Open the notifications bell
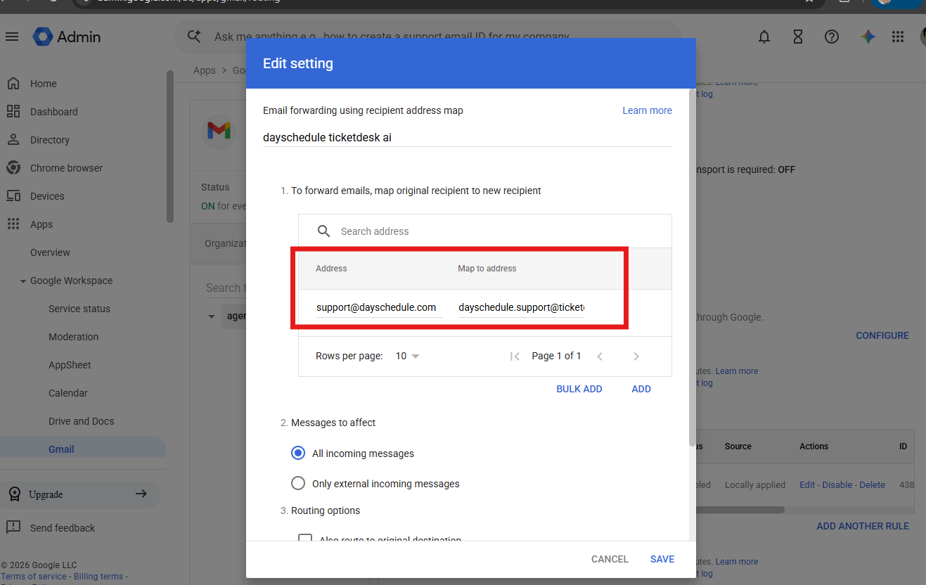This screenshot has height=585, width=926. tap(764, 37)
